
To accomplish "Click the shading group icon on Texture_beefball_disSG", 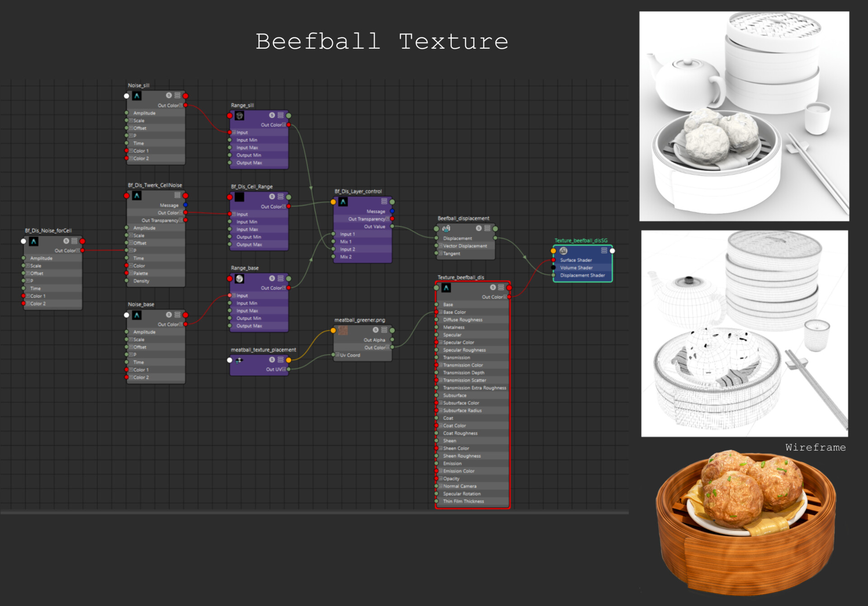I will 563,251.
